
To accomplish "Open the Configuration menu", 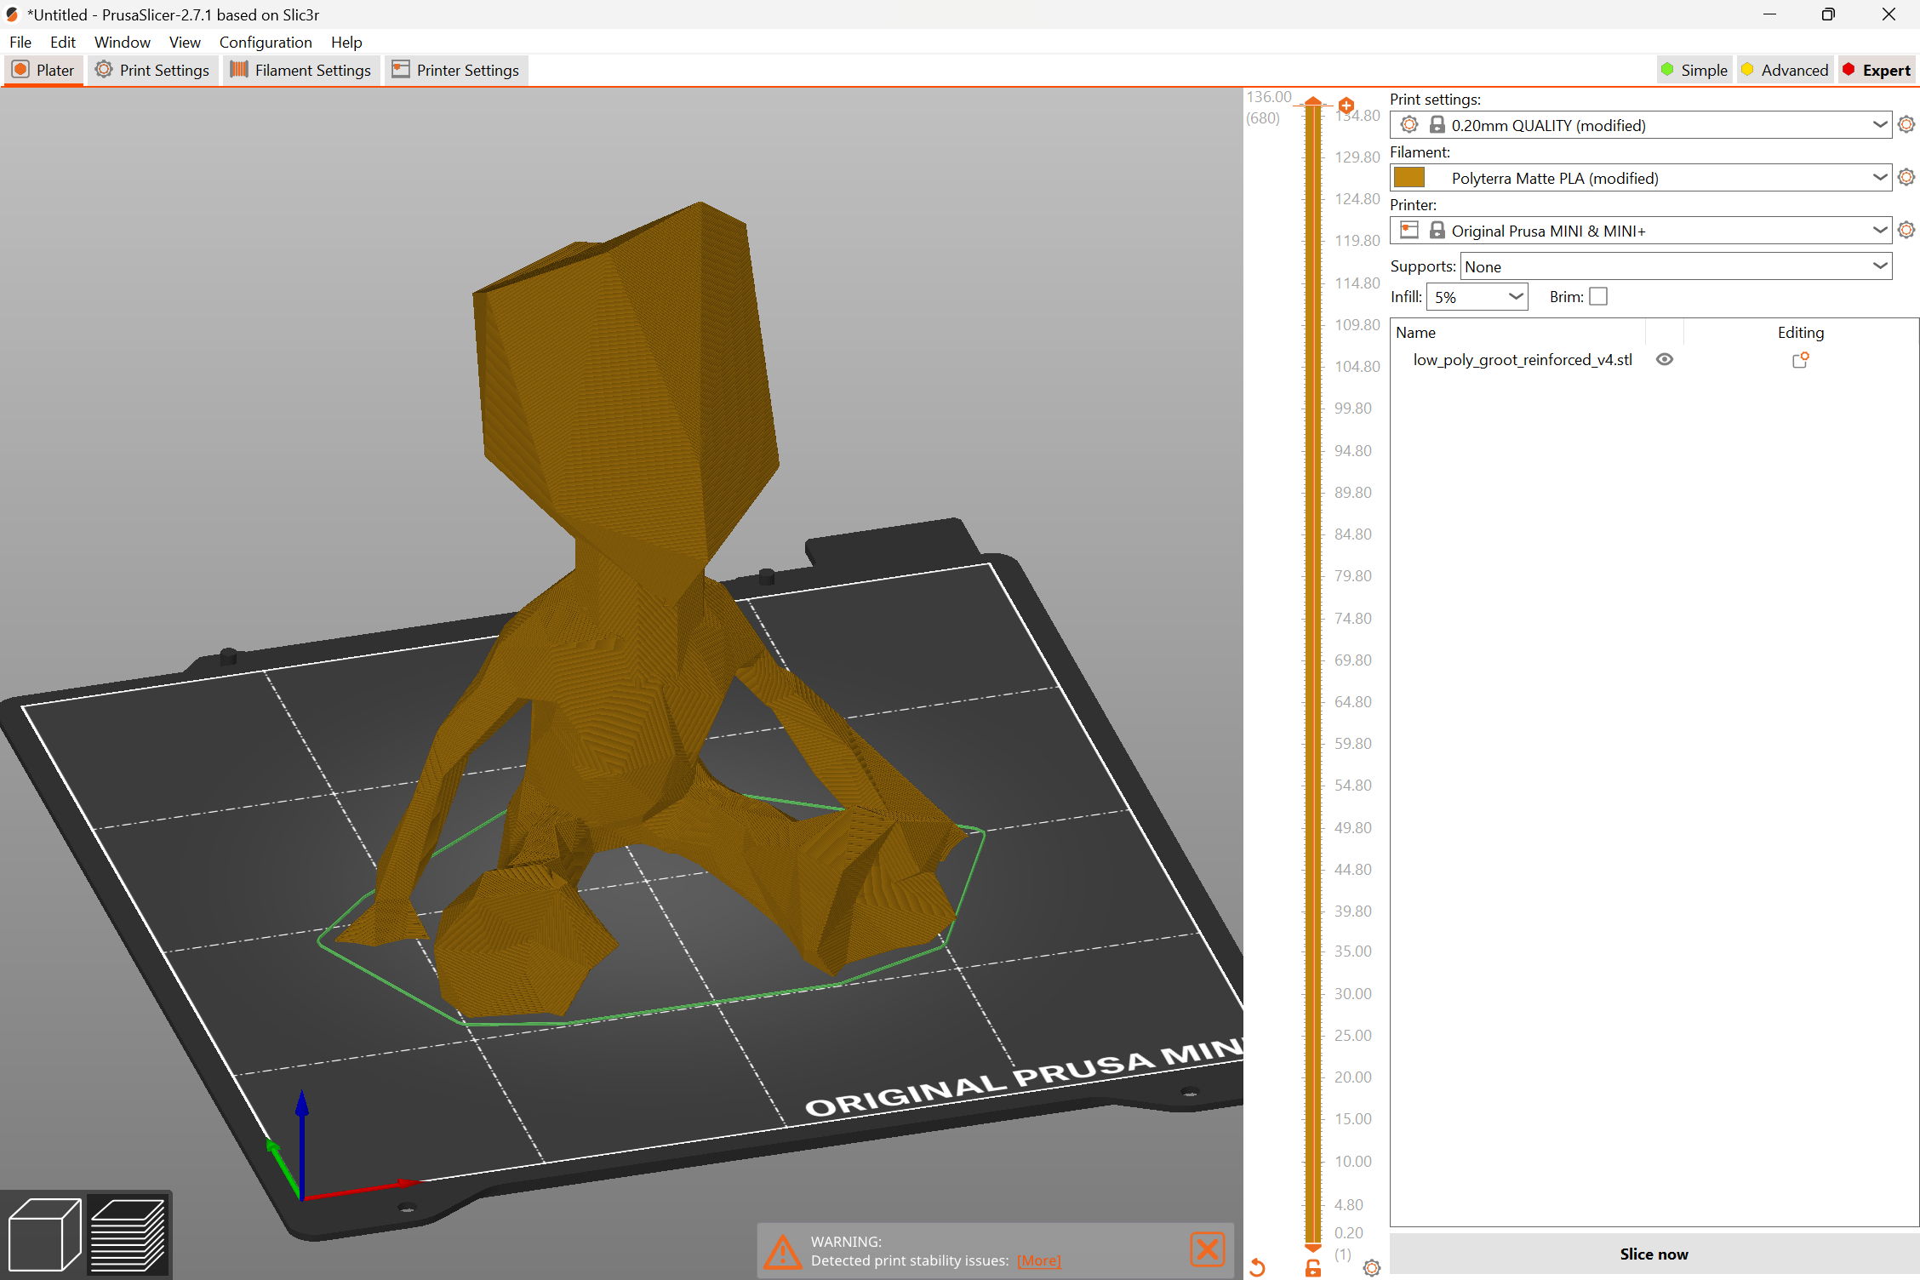I will coord(266,42).
